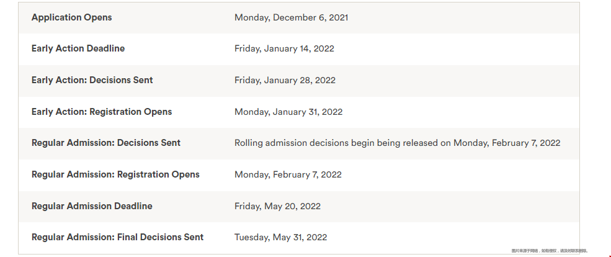
Task: Select "Friday, May 20, 2022" date text
Action: coord(277,206)
